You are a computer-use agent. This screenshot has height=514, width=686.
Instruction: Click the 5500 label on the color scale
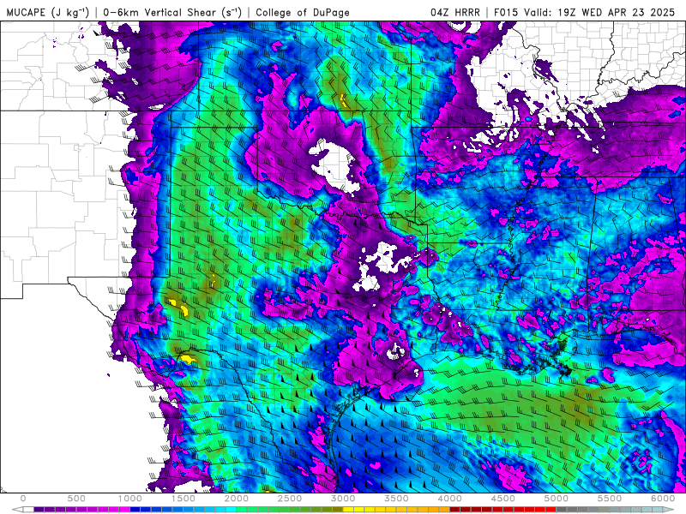[x=610, y=499]
